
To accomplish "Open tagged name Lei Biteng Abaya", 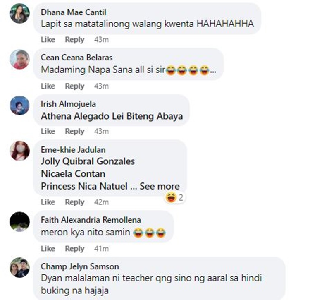I will pyautogui.click(x=147, y=116).
